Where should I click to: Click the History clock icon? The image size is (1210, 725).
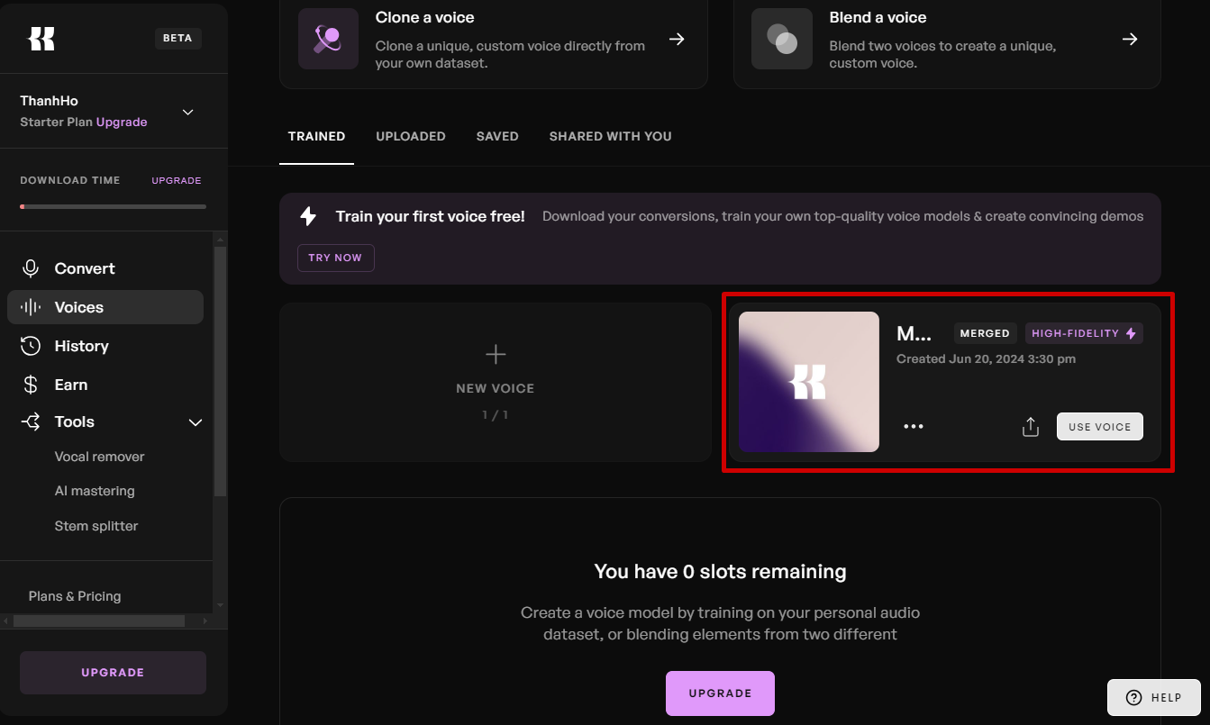tap(31, 346)
